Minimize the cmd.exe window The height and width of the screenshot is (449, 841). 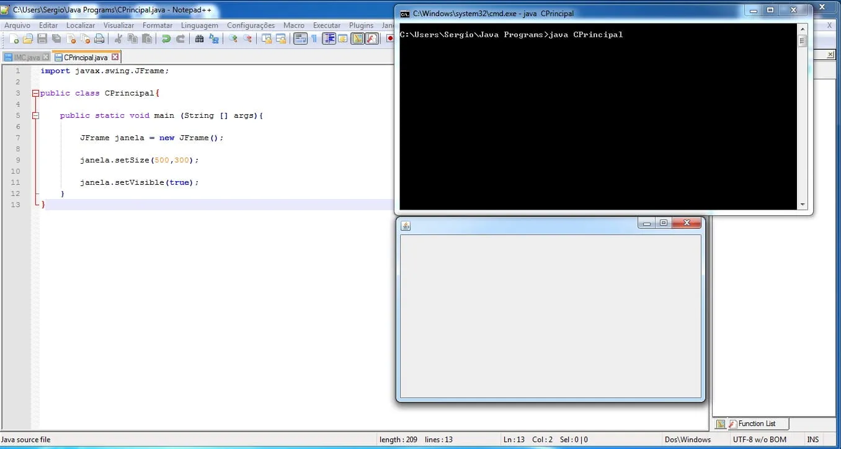754,10
